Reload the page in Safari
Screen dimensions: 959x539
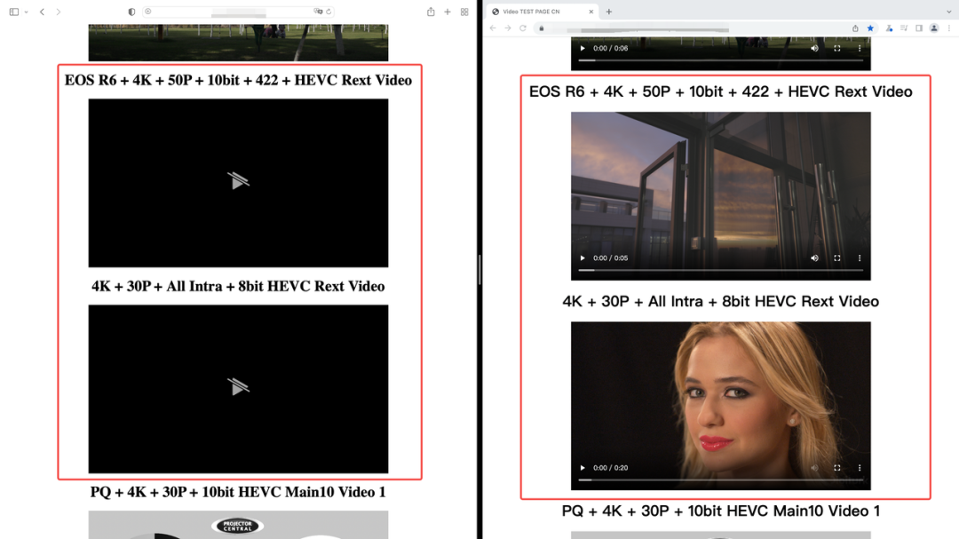coord(329,12)
